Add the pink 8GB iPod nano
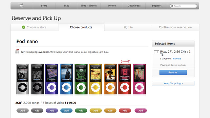Viewport: 210px width, 118px height. 140,110
